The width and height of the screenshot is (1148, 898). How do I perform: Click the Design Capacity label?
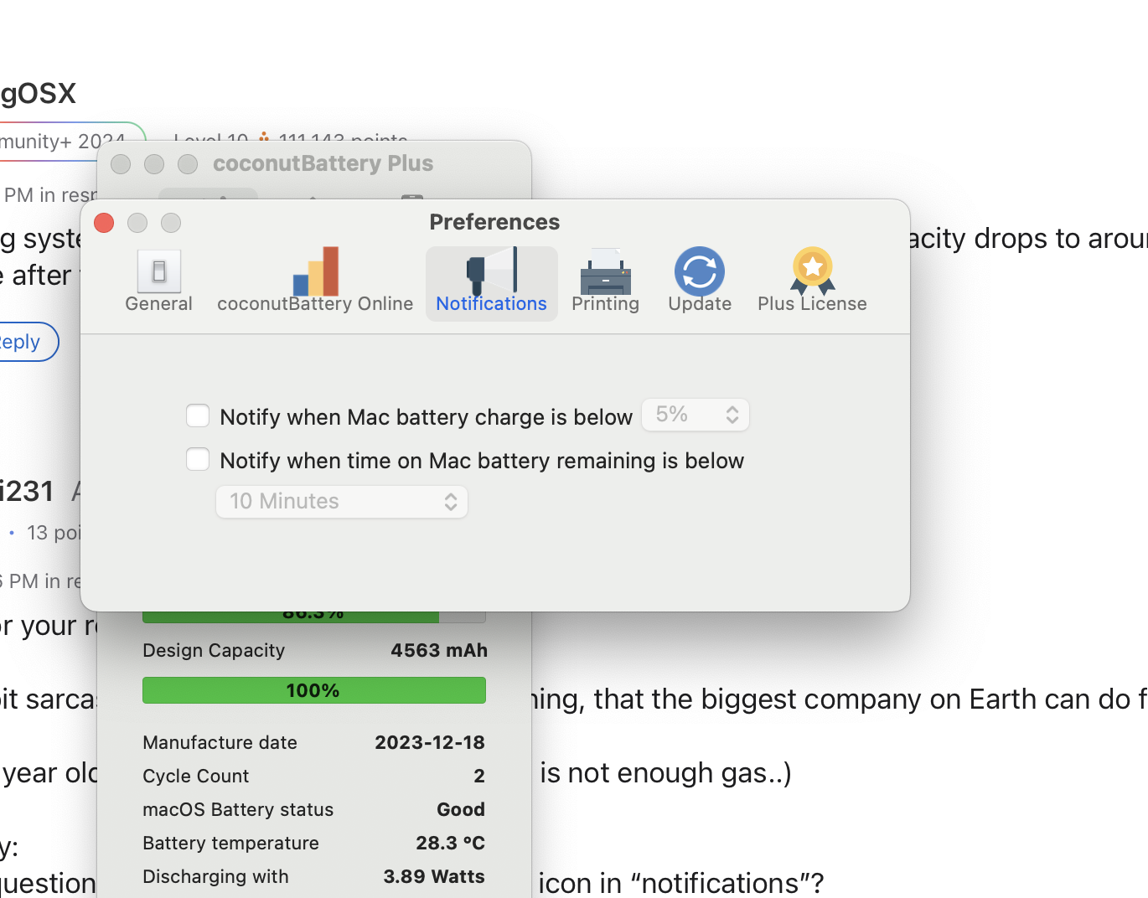coord(214,651)
